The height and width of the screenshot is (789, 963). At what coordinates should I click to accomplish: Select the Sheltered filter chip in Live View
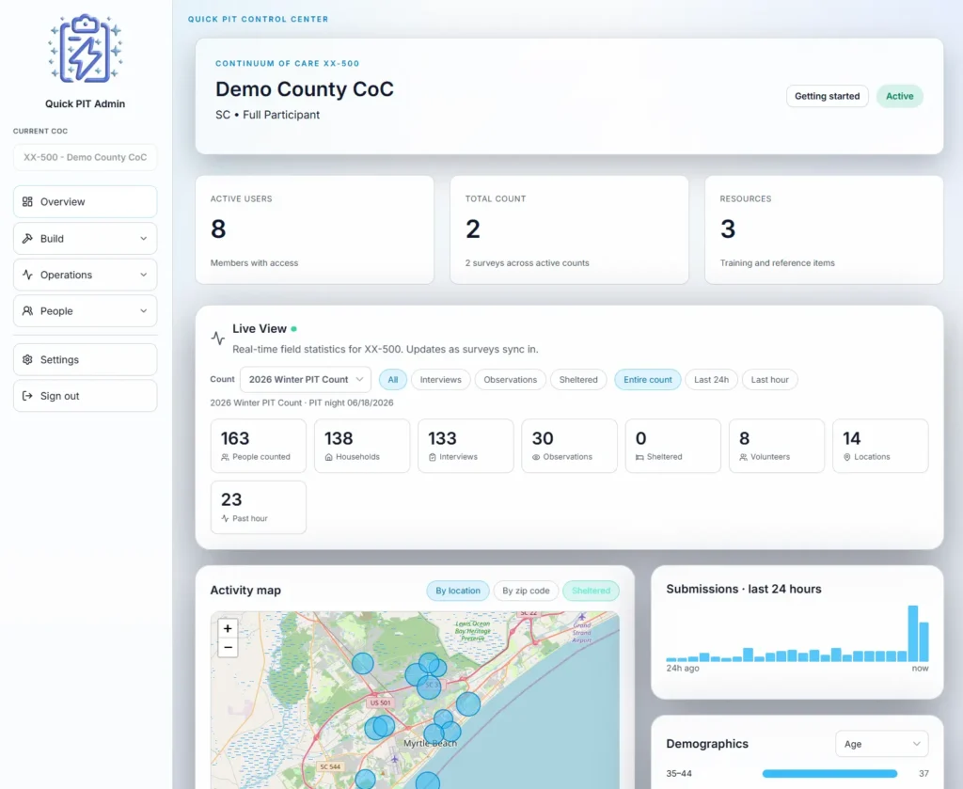pos(578,380)
